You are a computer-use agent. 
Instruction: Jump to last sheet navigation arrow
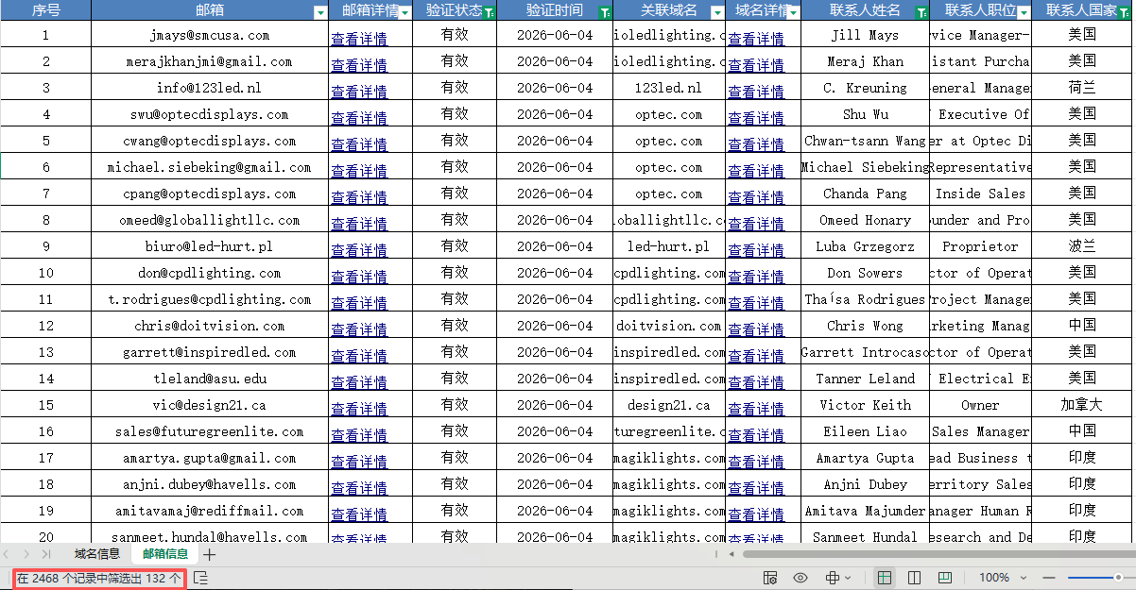click(45, 554)
